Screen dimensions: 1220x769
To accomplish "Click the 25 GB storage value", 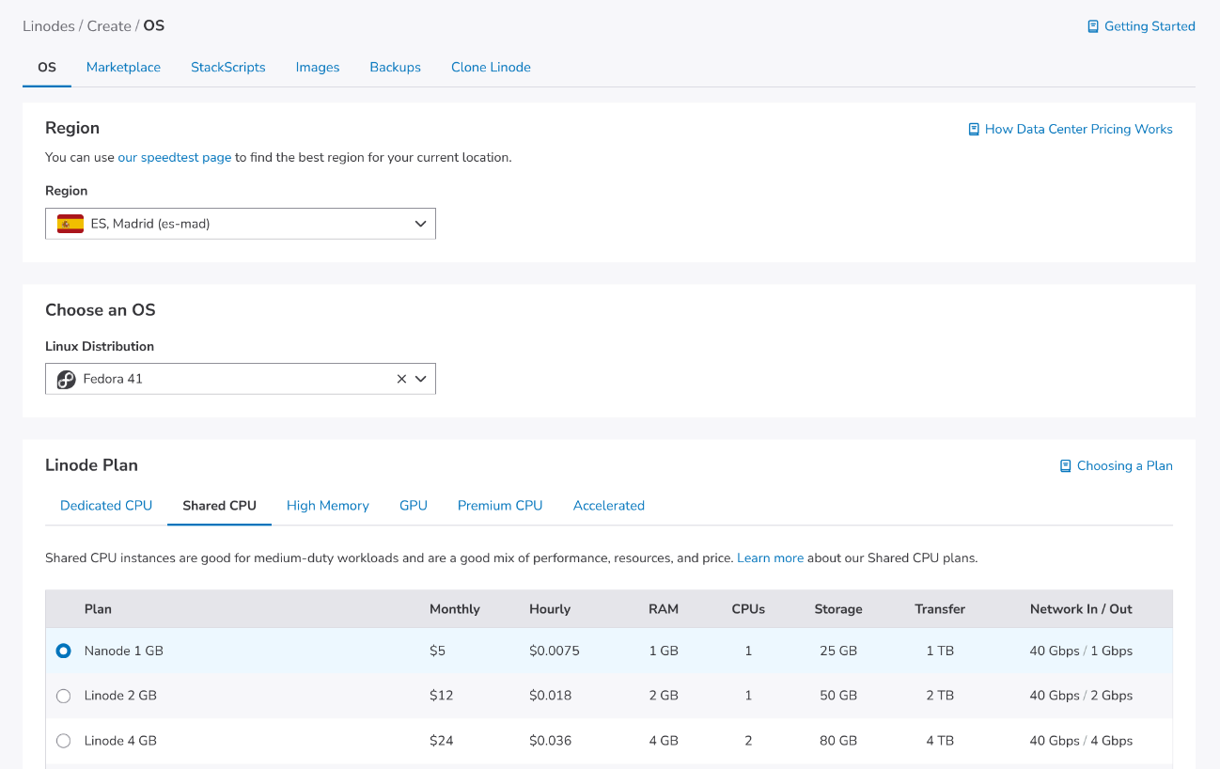I will pyautogui.click(x=838, y=651).
